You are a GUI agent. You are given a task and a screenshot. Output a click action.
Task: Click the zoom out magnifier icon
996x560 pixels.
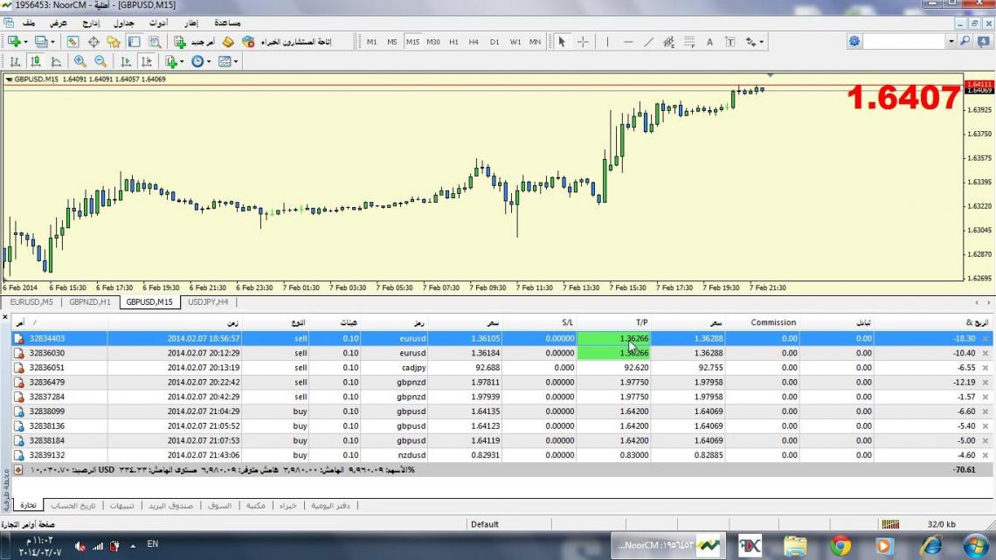pyautogui.click(x=100, y=61)
